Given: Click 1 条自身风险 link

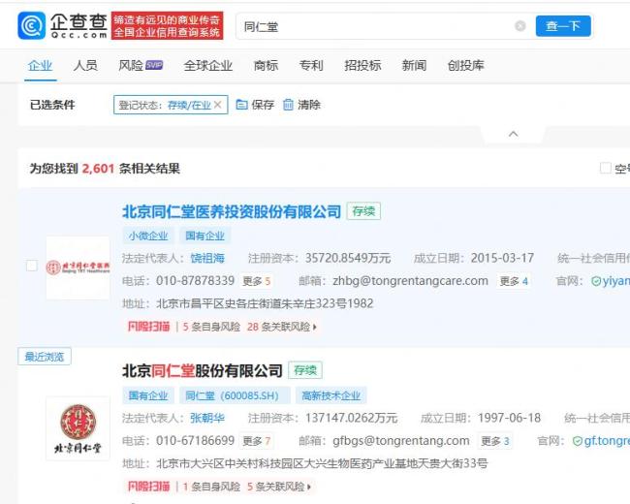Looking at the screenshot, I should (211, 487).
